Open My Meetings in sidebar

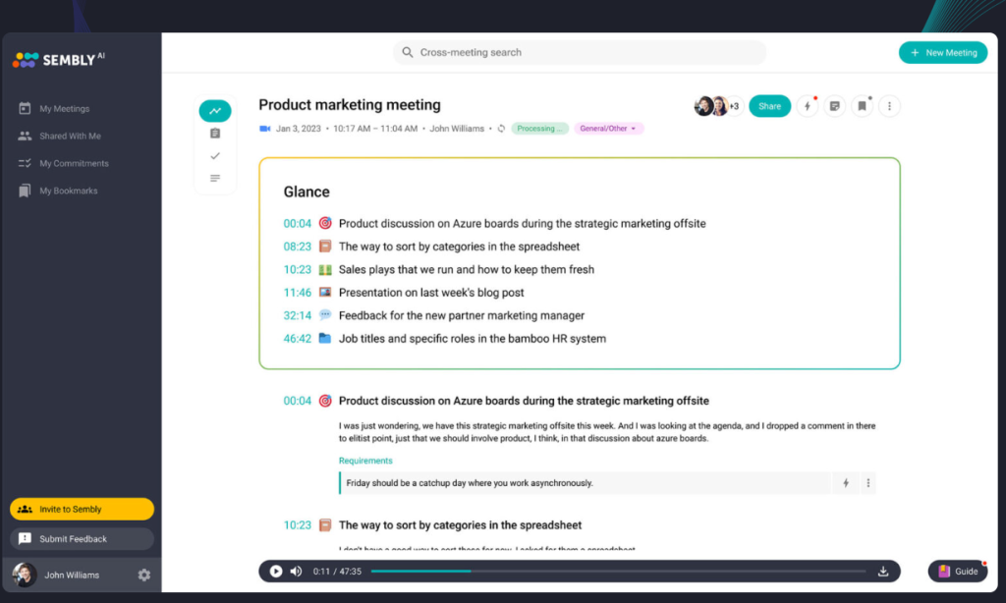coord(64,108)
